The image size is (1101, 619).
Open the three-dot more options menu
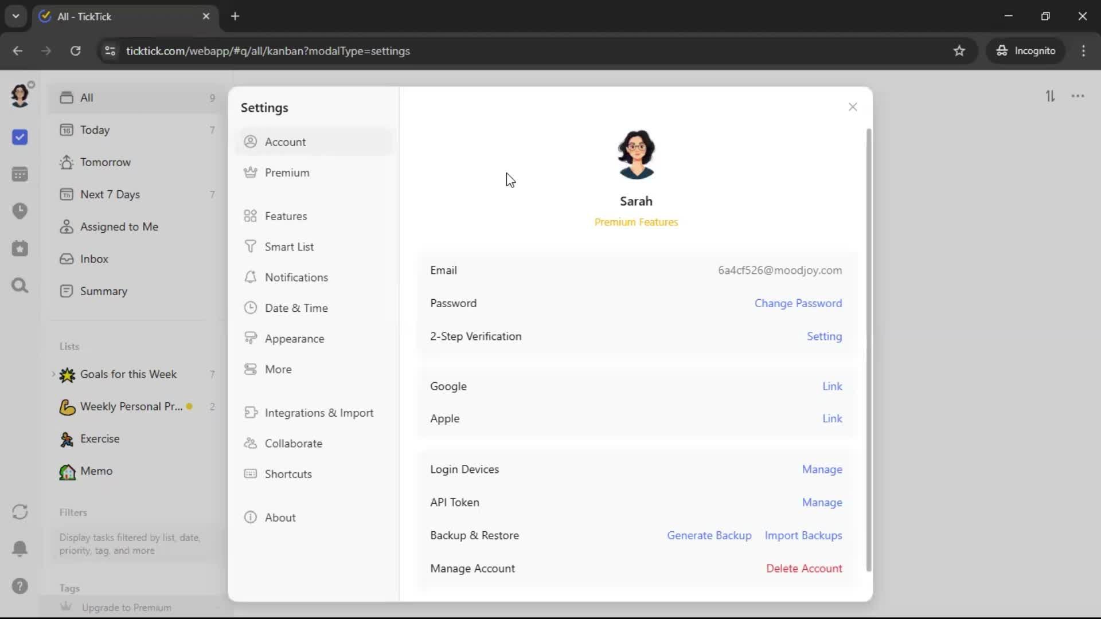coord(1078,96)
